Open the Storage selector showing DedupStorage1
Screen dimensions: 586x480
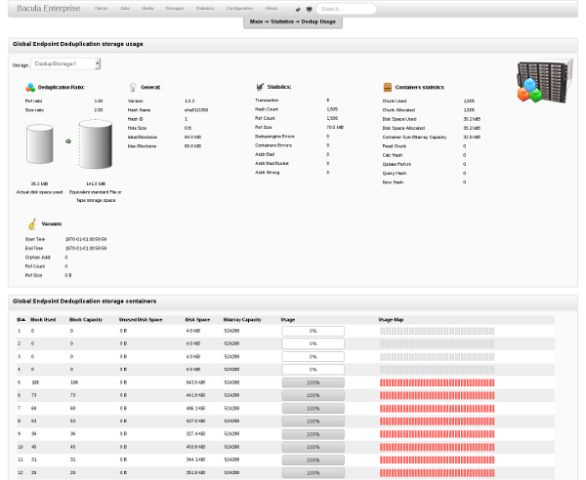click(65, 63)
